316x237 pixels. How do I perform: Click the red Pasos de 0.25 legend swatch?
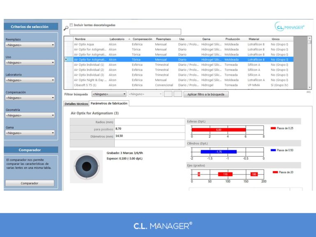pyautogui.click(x=273, y=128)
